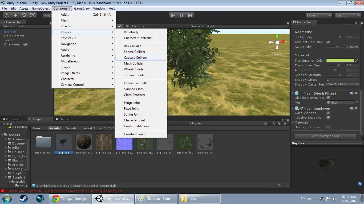Click the Translucency Color swatch
Viewport: 364px width, 204px height.
(x=340, y=61)
